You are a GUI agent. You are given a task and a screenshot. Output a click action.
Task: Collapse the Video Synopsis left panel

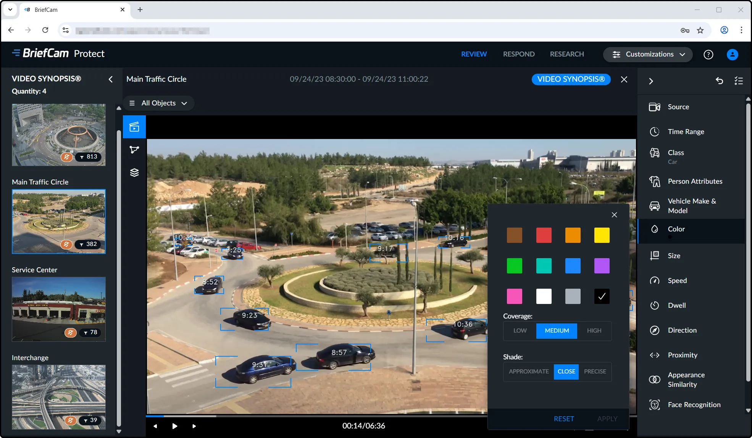coord(111,79)
